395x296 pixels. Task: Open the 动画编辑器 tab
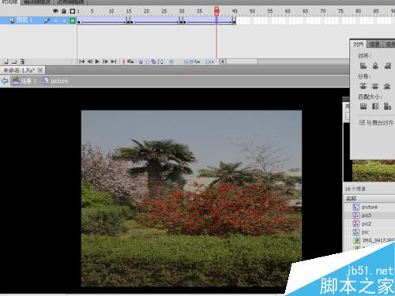pyautogui.click(x=70, y=2)
